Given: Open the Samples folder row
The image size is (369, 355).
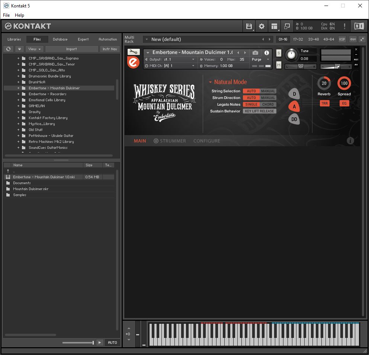Looking at the screenshot, I should click(x=59, y=195).
